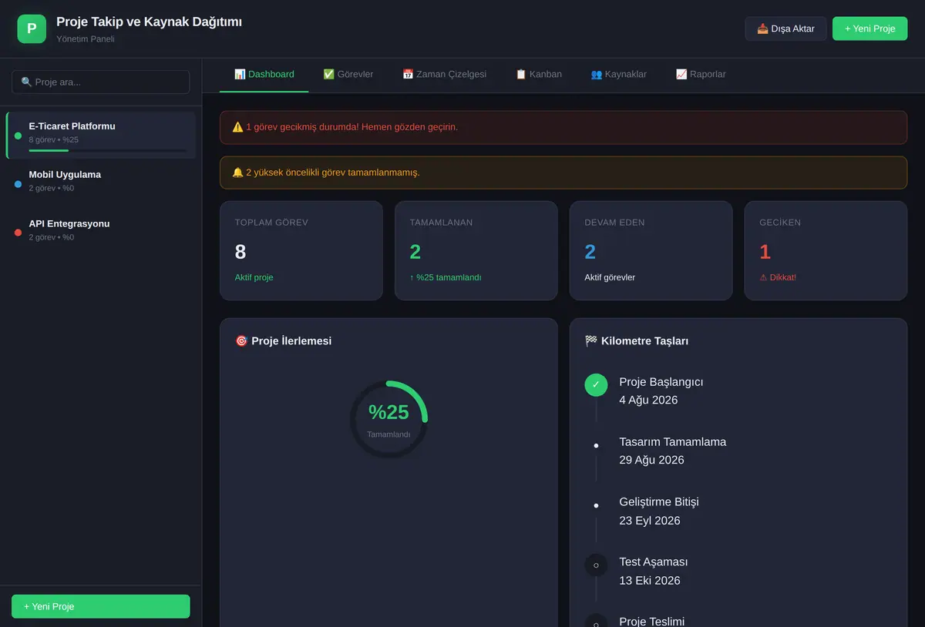Click the green dot beside E-Ticaret Platformu

18,136
